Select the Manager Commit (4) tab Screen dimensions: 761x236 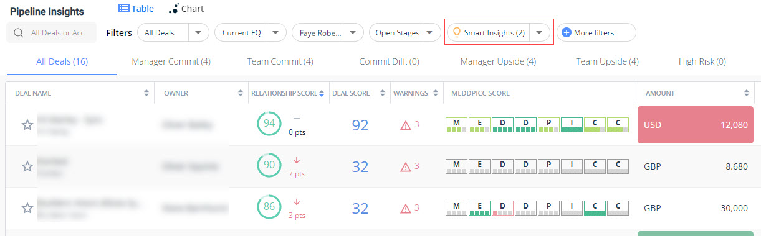tap(171, 61)
